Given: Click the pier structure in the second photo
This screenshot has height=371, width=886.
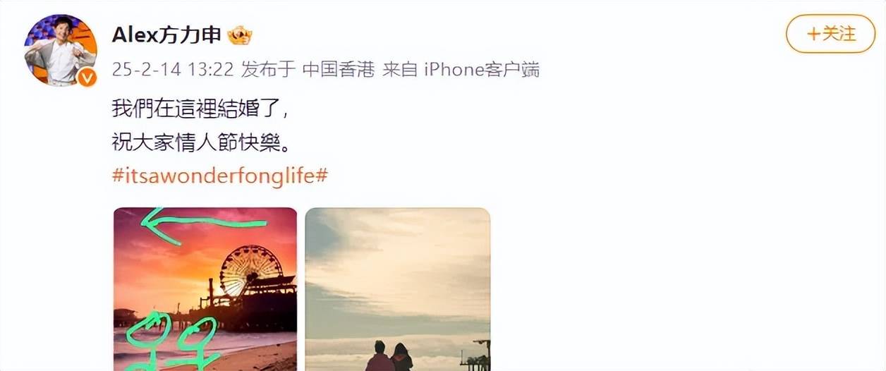Looking at the screenshot, I should tap(475, 355).
